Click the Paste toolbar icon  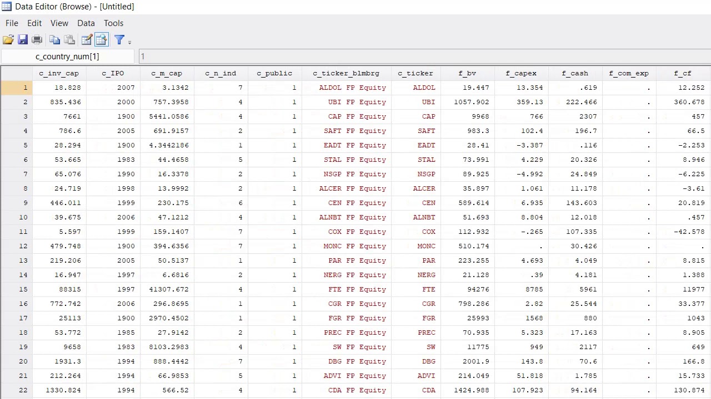(69, 39)
